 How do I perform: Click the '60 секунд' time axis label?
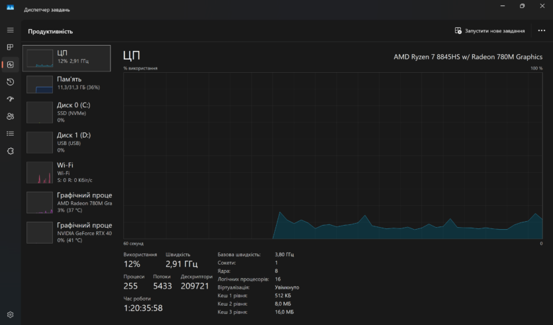(x=133, y=244)
